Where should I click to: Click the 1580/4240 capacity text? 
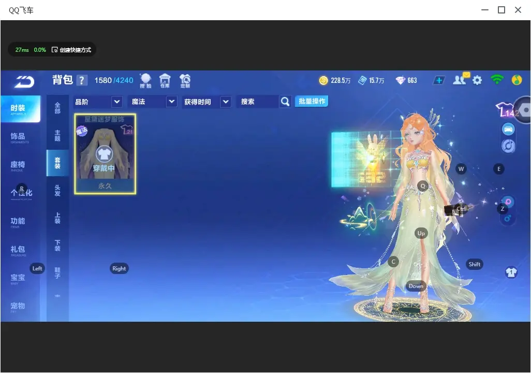pos(114,80)
